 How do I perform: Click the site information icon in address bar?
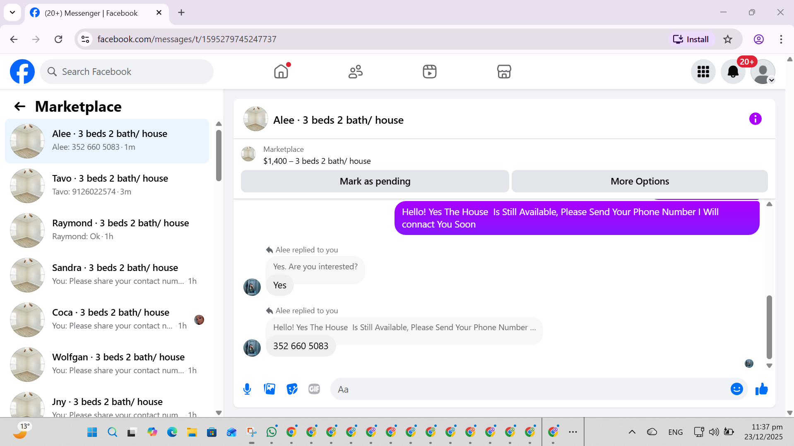click(x=85, y=39)
